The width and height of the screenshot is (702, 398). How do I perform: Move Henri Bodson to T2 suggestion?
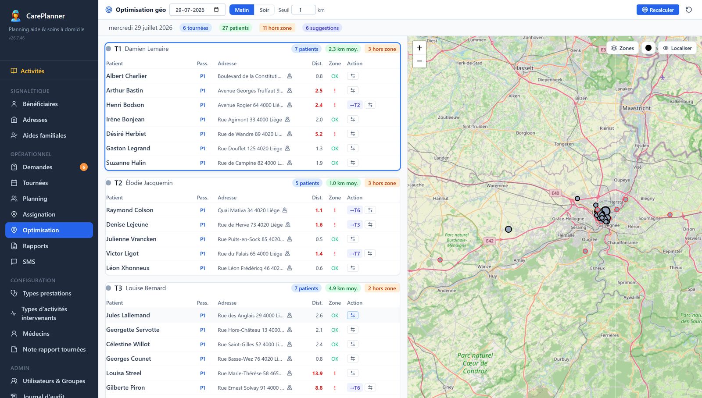click(355, 105)
